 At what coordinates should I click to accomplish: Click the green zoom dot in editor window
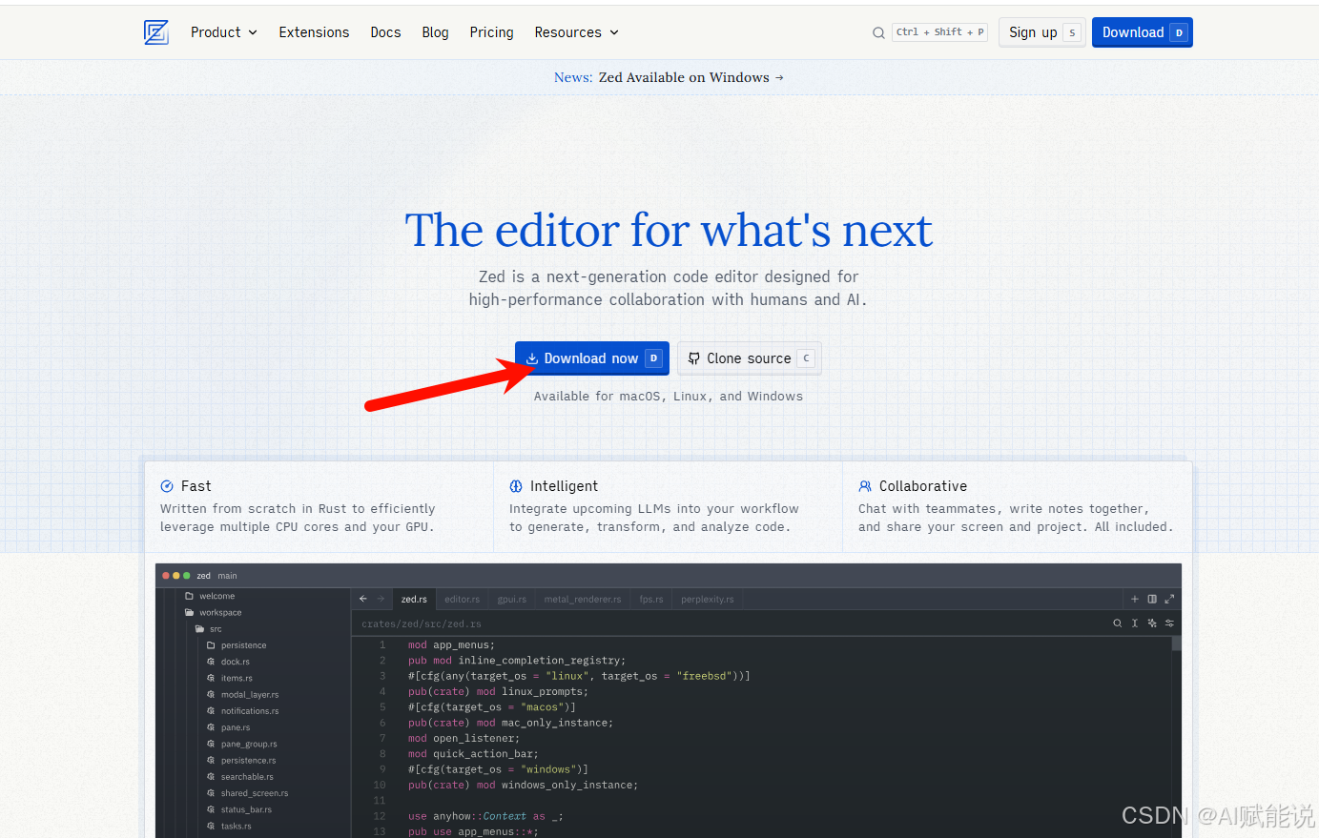click(186, 576)
